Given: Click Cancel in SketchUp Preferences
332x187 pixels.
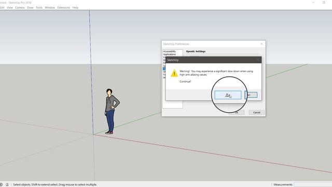Looking at the screenshot, I should (257, 112).
